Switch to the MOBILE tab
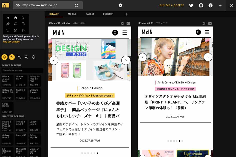Image resolution: width=236 pixels, height=157 pixels. click(72, 14)
